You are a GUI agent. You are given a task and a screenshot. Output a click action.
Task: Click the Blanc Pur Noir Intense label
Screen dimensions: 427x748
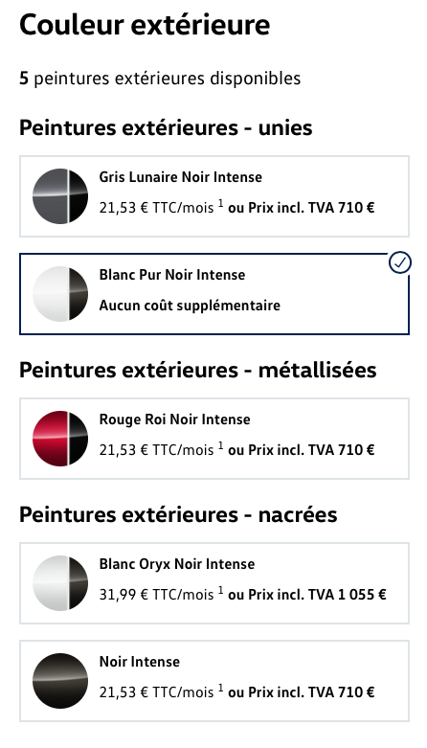(x=171, y=275)
